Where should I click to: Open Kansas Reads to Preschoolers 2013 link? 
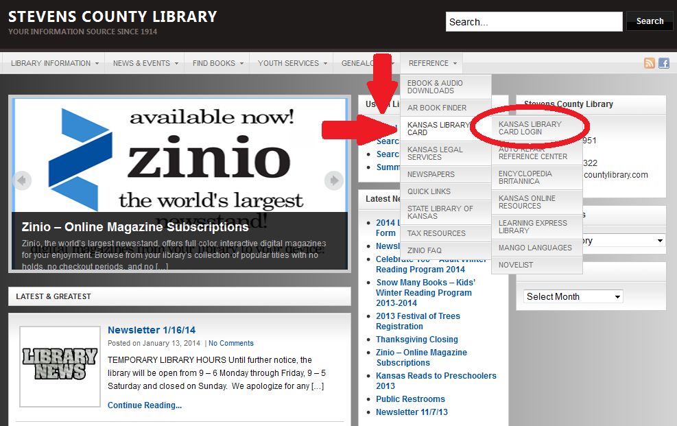click(x=436, y=381)
